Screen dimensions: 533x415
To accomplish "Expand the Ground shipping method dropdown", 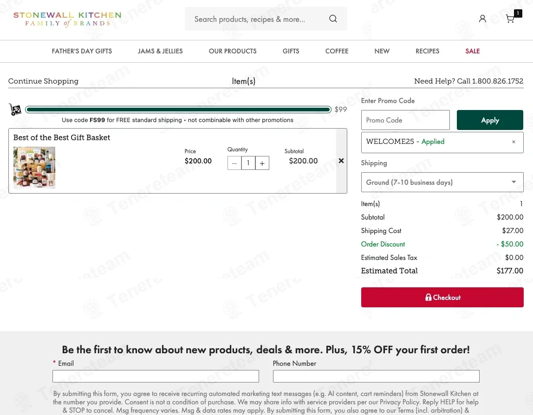I will [442, 182].
